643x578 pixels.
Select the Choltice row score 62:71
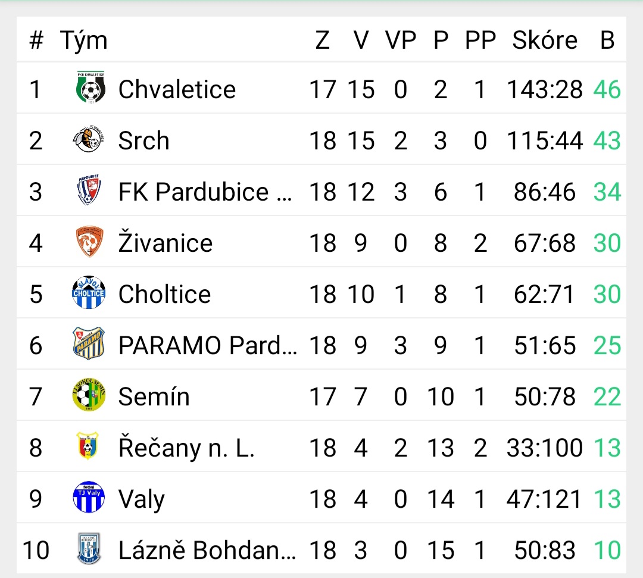[x=545, y=294]
